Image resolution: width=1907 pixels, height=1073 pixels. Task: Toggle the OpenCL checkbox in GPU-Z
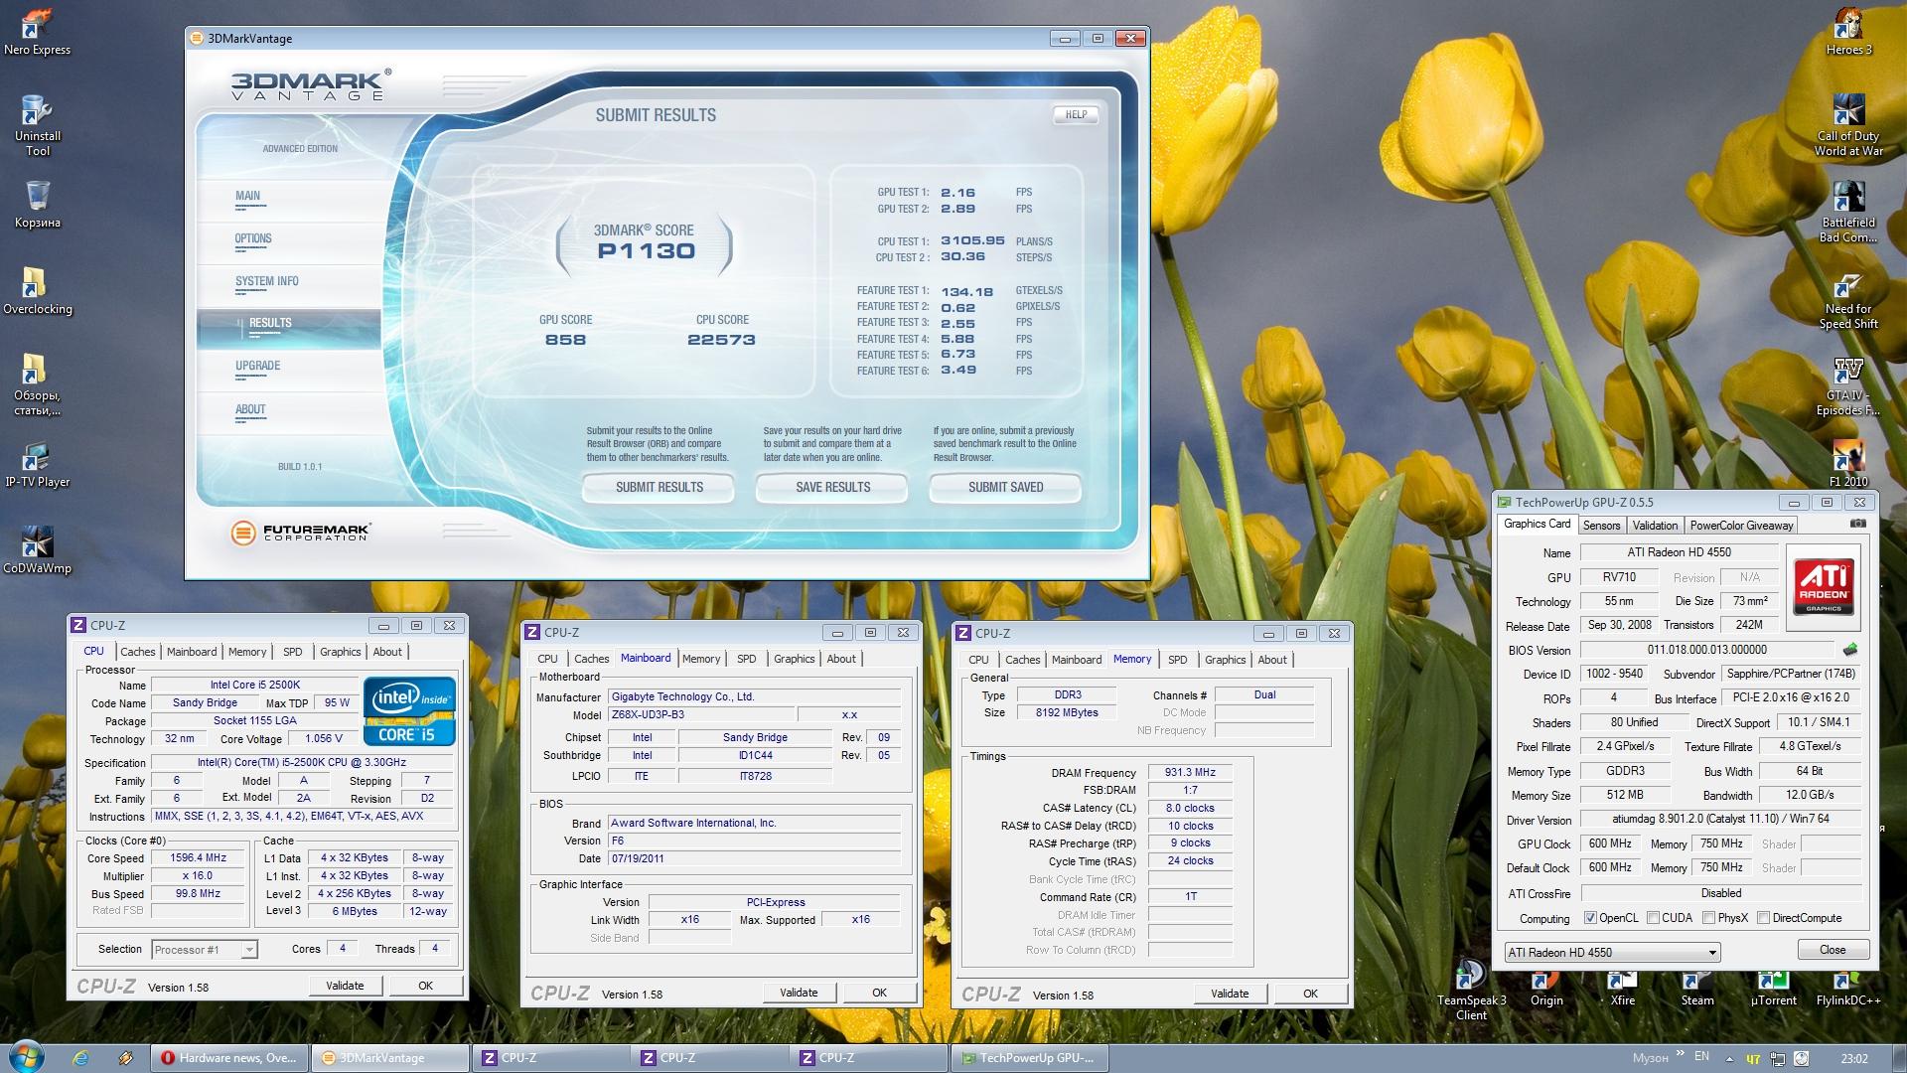[1590, 918]
